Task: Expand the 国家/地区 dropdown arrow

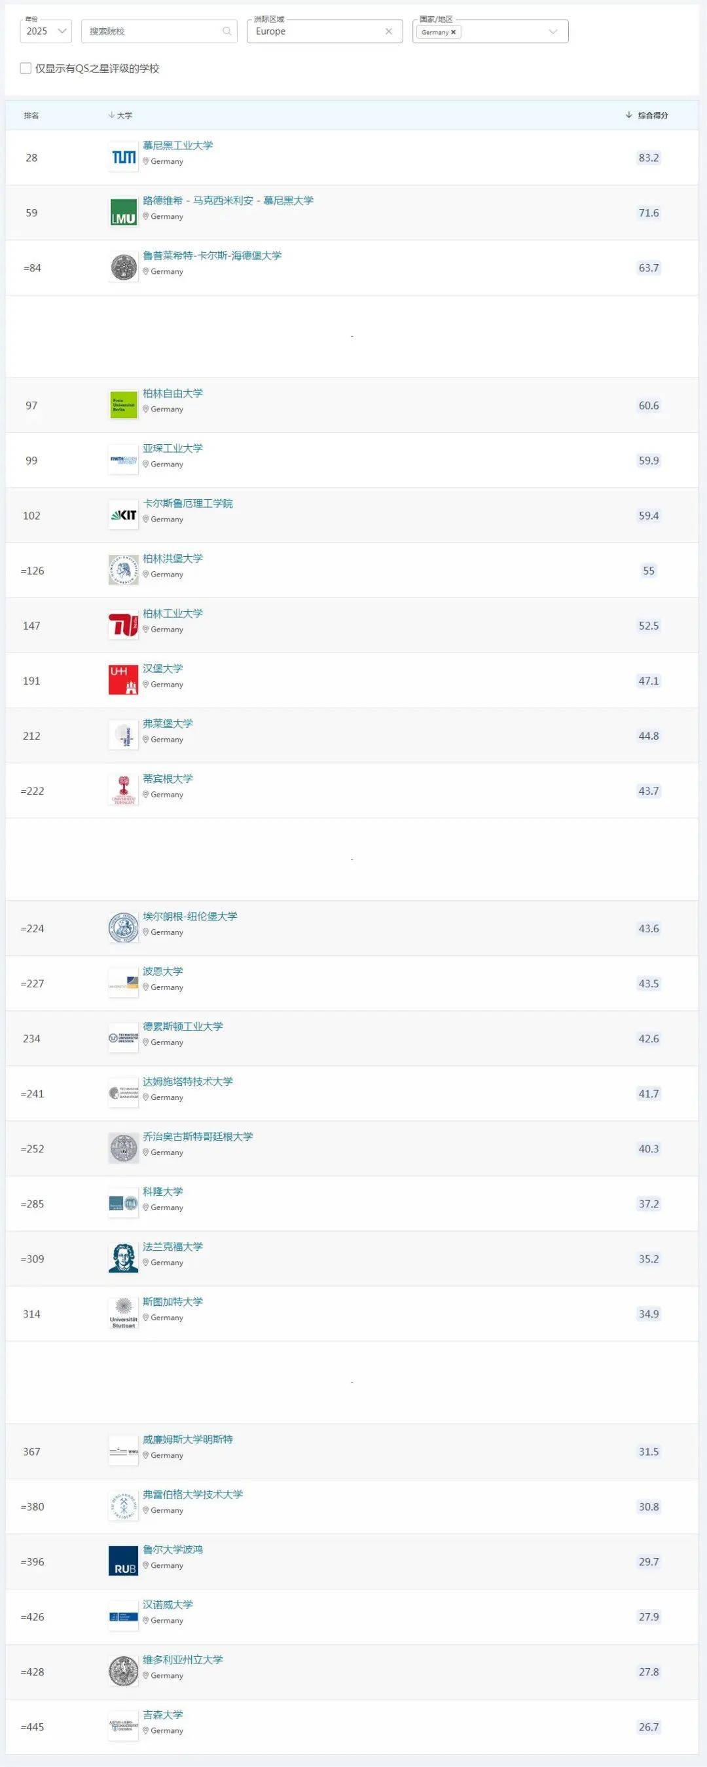Action: click(553, 32)
